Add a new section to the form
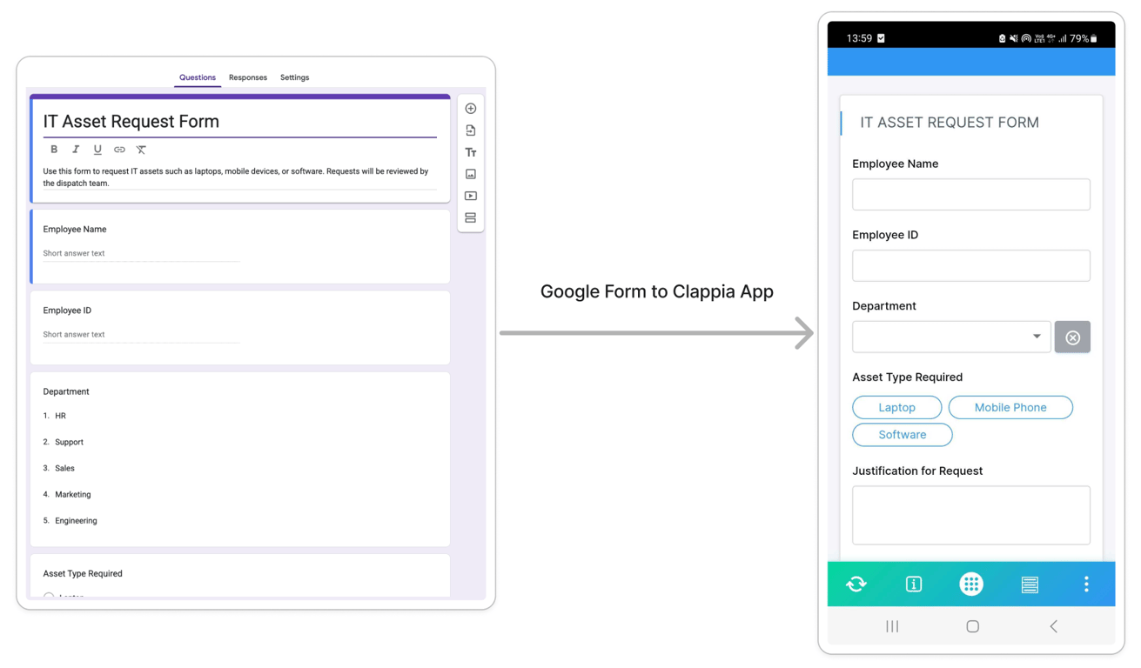 471,217
